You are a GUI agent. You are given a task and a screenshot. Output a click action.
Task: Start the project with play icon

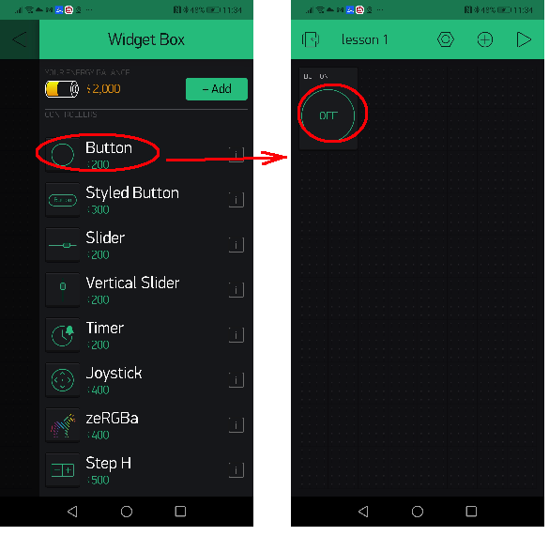pyautogui.click(x=524, y=39)
